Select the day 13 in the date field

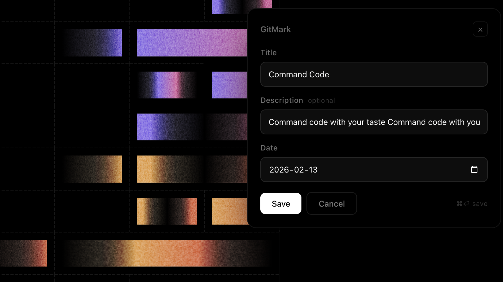pyautogui.click(x=313, y=170)
